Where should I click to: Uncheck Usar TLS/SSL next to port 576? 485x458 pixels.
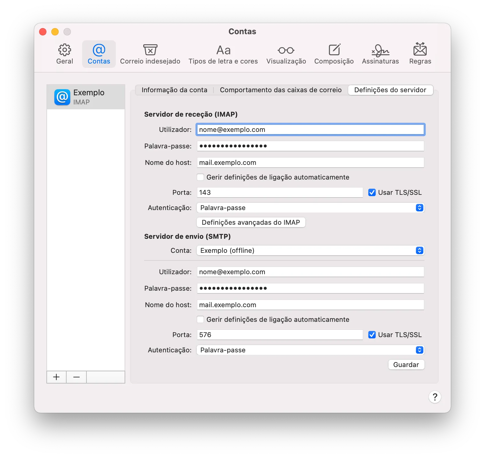pos(372,335)
